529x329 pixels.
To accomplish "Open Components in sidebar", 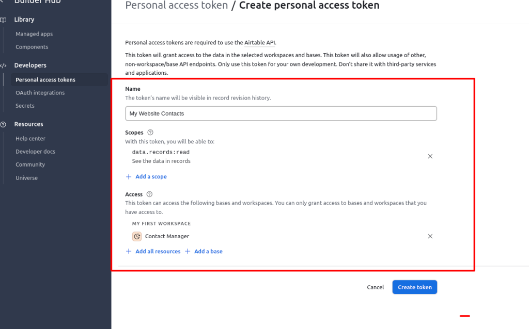I will (x=32, y=47).
